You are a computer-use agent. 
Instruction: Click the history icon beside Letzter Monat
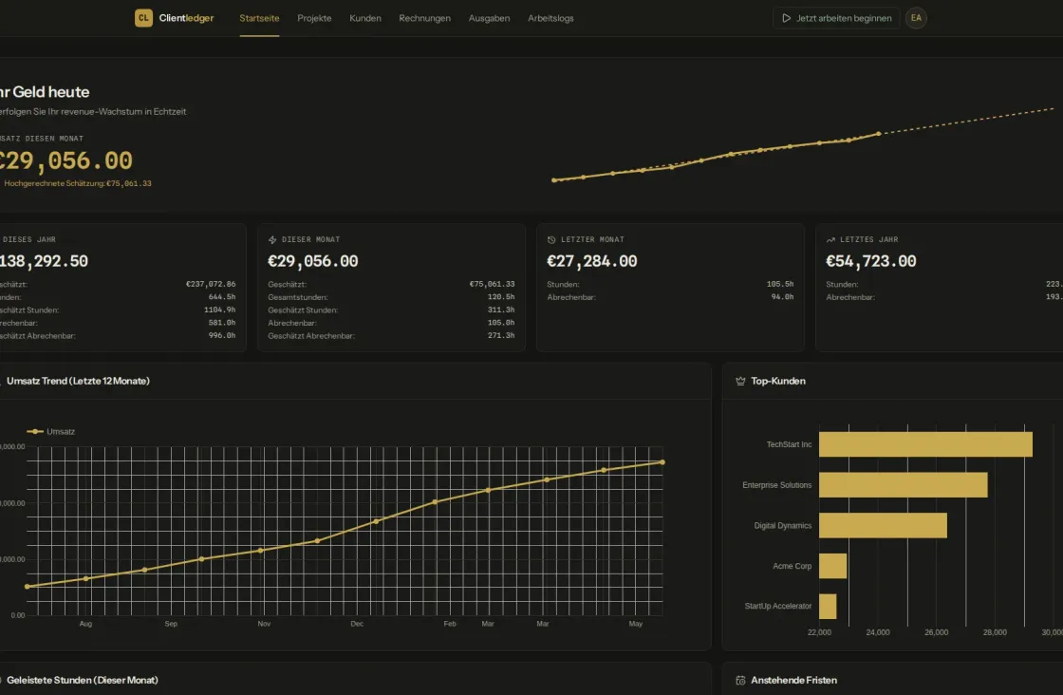pyautogui.click(x=551, y=240)
